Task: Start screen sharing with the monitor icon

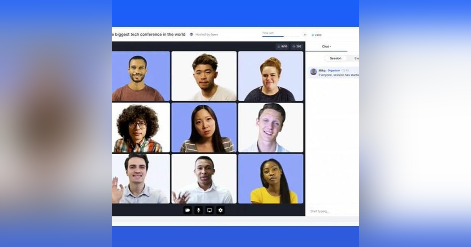Action: coord(210,211)
